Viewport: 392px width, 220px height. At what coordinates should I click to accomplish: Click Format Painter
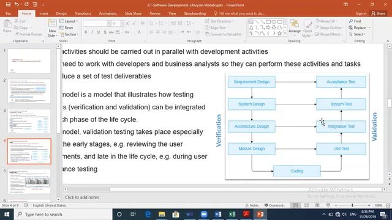point(28,34)
